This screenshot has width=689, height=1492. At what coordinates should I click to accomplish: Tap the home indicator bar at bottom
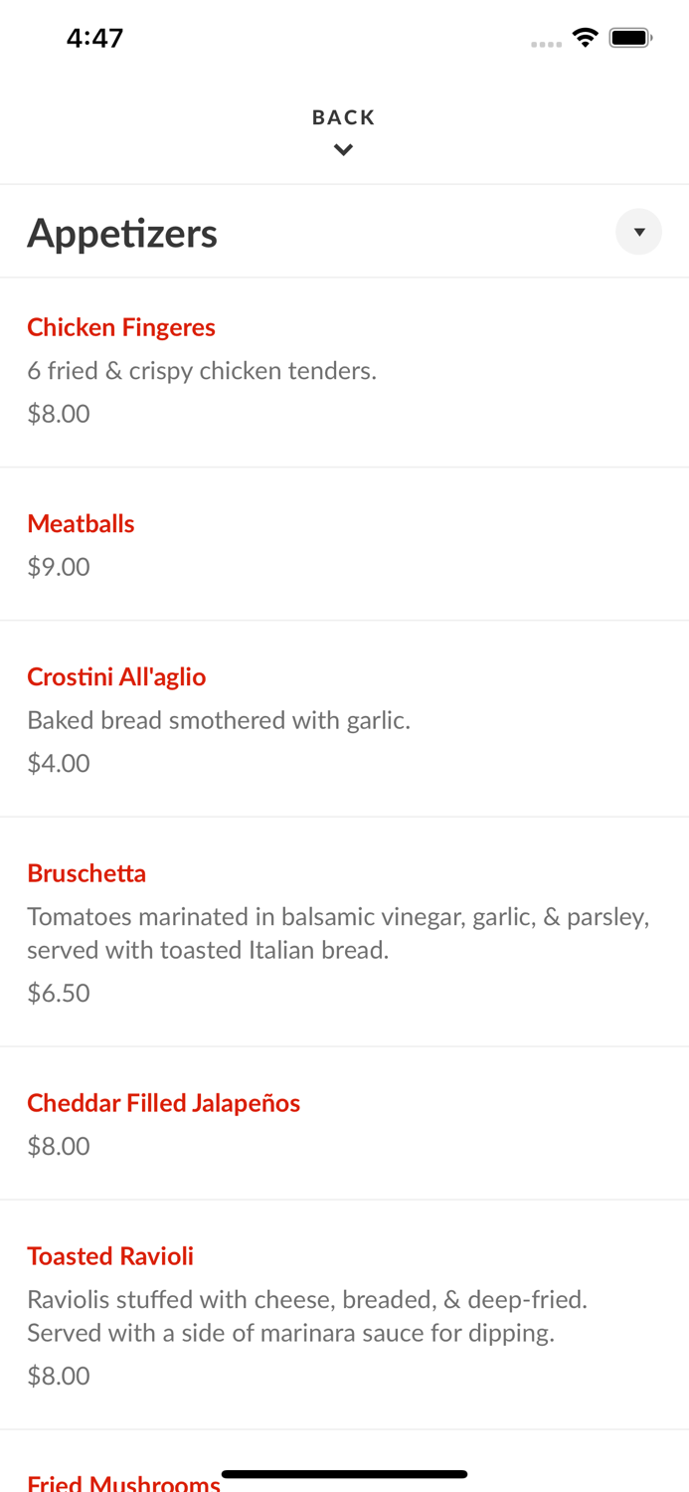coord(344,1473)
